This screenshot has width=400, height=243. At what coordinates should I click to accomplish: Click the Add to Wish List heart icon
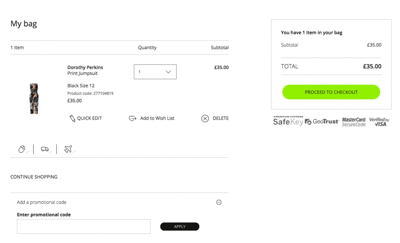pos(132,118)
